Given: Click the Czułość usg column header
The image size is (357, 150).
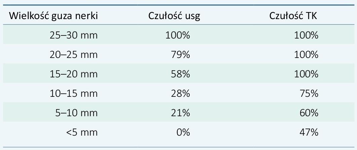Looking at the screenshot, I should [x=174, y=16].
